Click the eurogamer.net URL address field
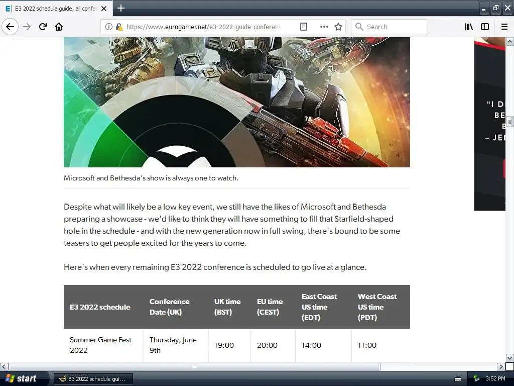The width and height of the screenshot is (514, 386). point(203,27)
